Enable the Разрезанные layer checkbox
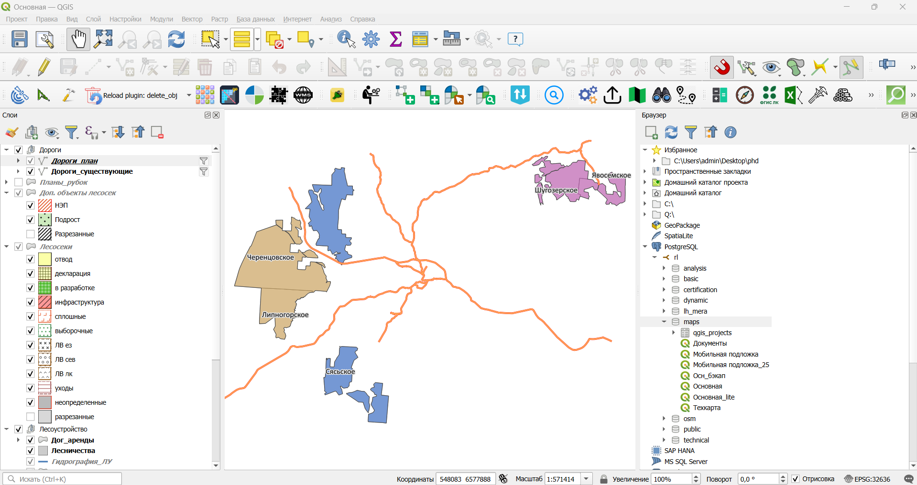The image size is (917, 485). pyautogui.click(x=31, y=234)
